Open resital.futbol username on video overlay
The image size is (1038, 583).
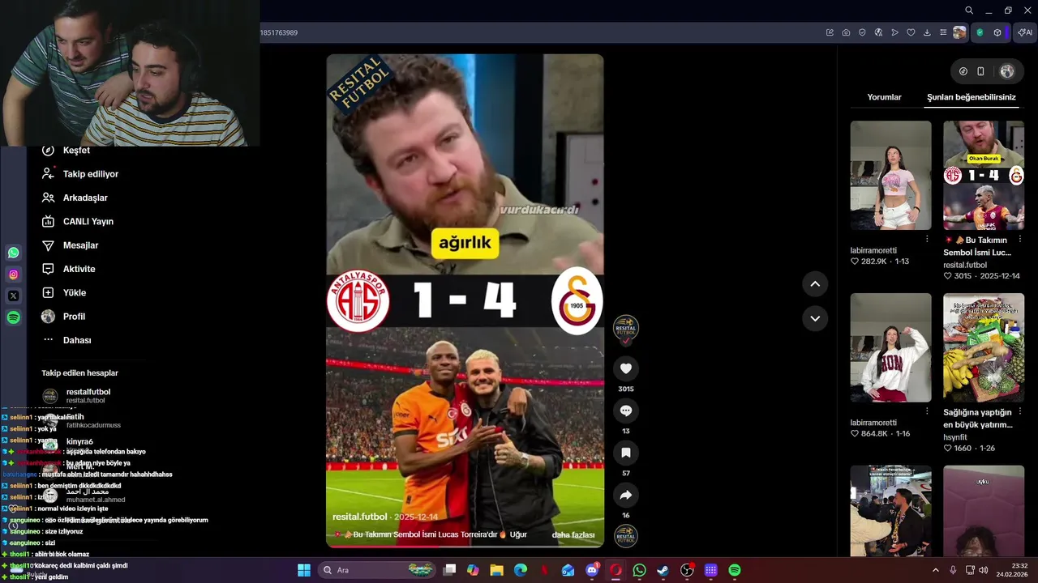(360, 517)
